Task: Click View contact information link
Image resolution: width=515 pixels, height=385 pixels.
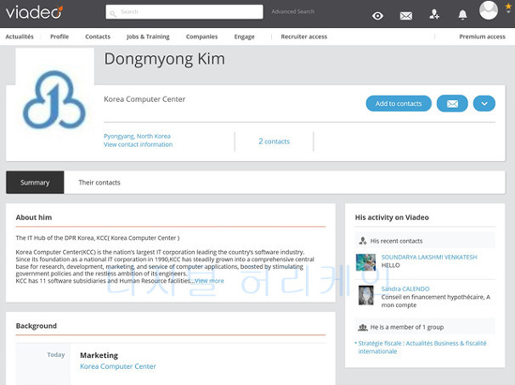Action: click(138, 144)
